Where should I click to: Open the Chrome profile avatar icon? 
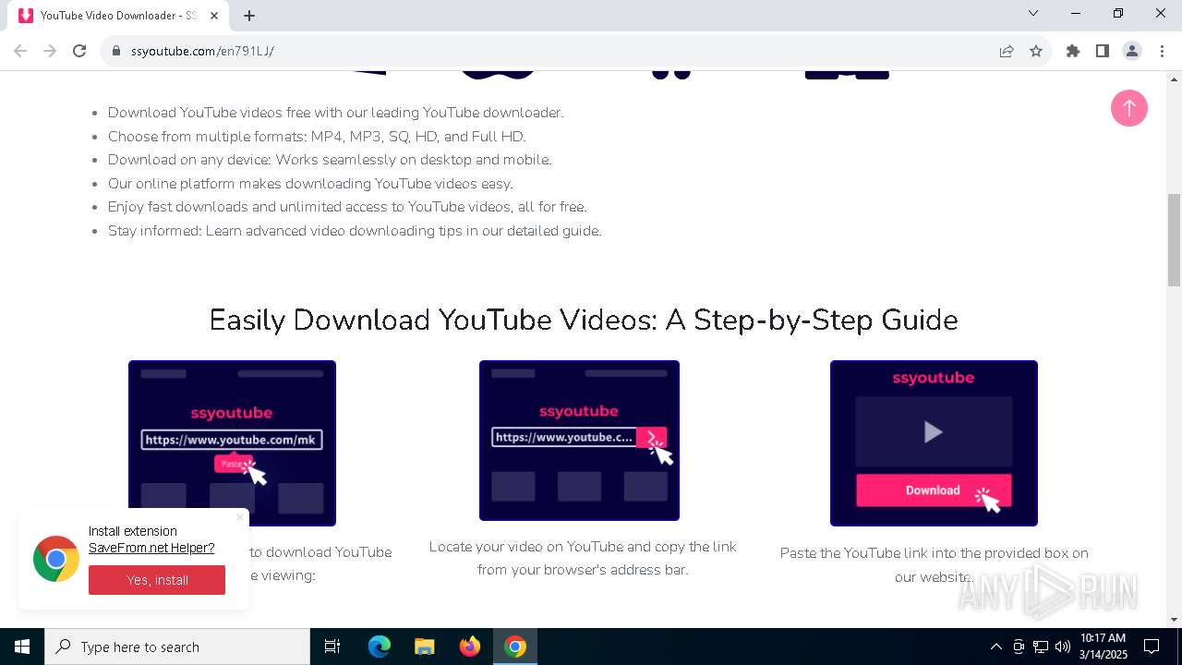tap(1131, 51)
